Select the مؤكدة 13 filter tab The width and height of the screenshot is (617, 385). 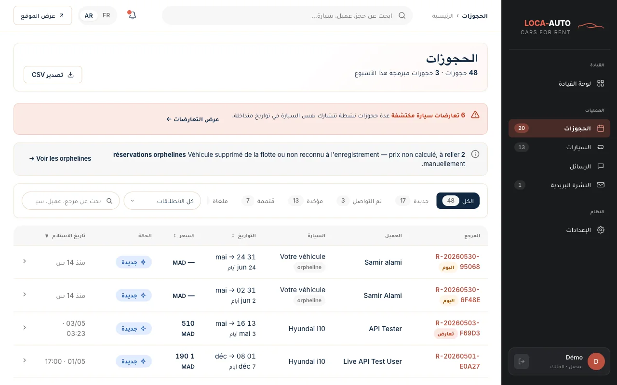(306, 201)
